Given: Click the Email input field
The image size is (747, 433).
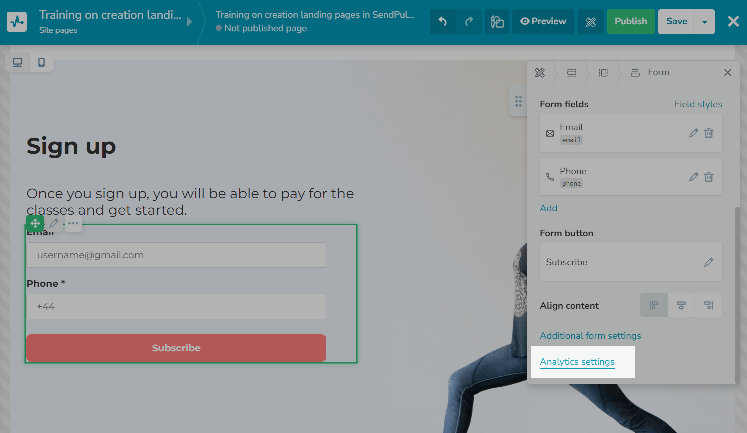Looking at the screenshot, I should click(x=176, y=255).
